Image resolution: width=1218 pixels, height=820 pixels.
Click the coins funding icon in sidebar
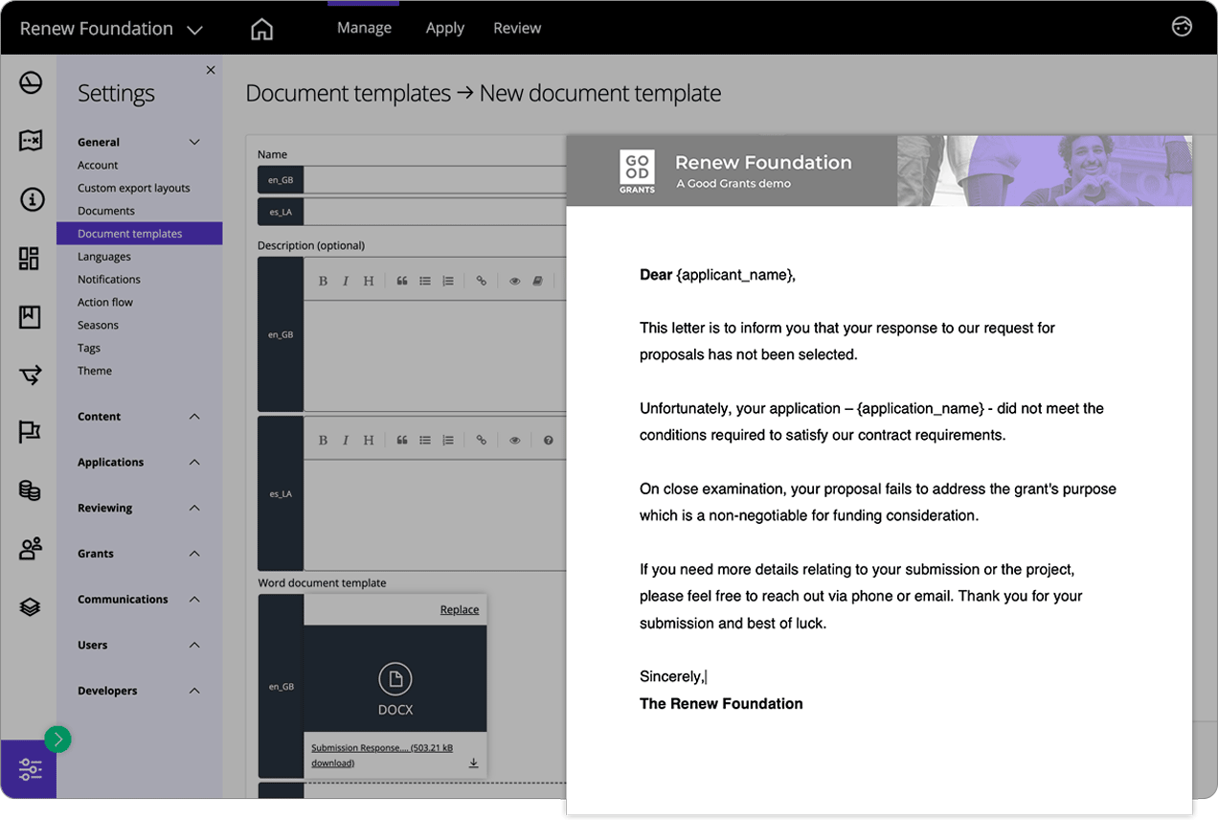(x=30, y=490)
